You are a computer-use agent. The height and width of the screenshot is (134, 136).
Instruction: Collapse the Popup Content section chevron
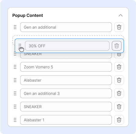click(120, 15)
